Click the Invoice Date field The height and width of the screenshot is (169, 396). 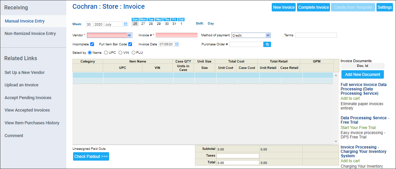pyautogui.click(x=167, y=44)
